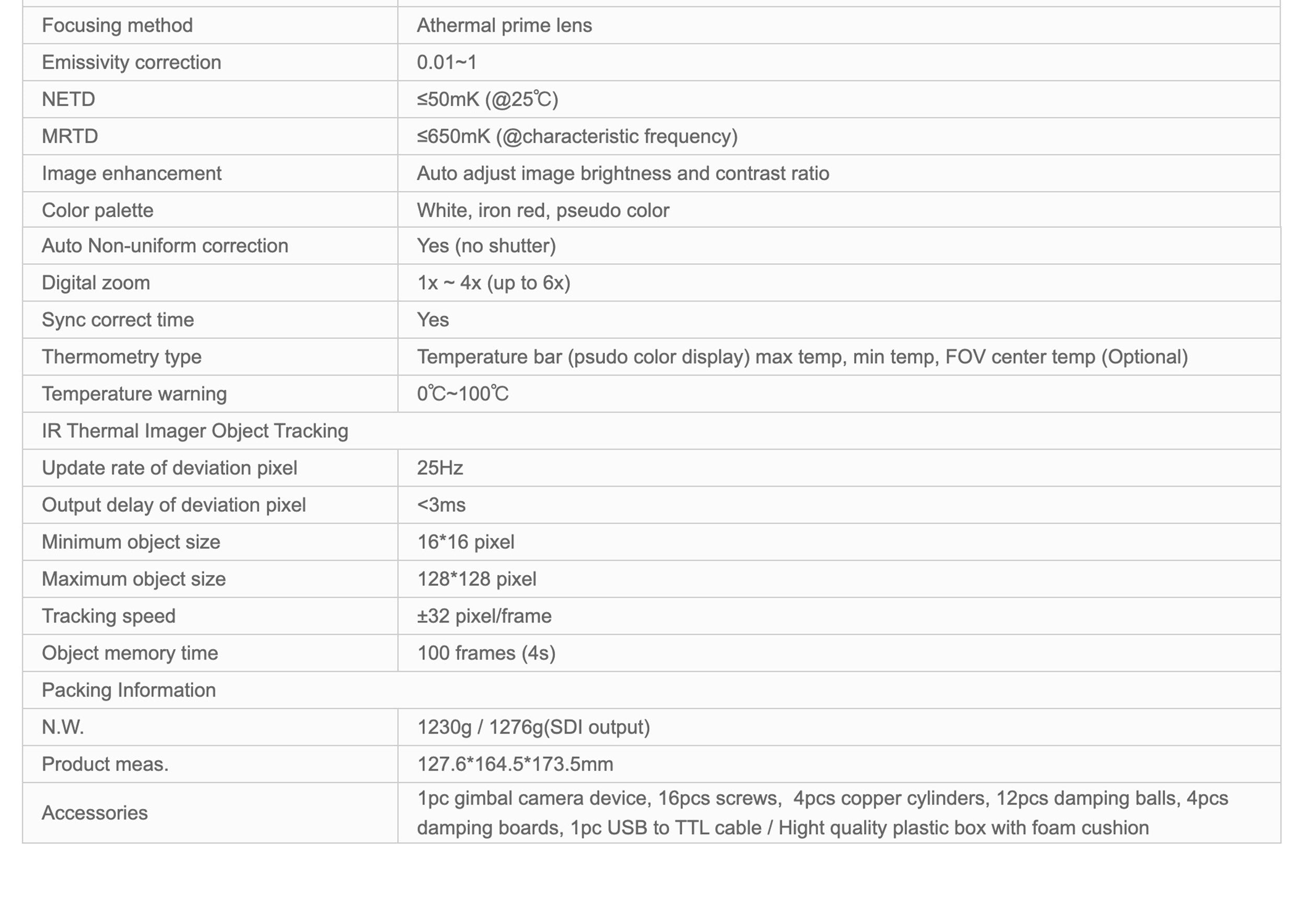1306x906 pixels.
Task: Click the "Digital zoom" row label
Action: (96, 283)
